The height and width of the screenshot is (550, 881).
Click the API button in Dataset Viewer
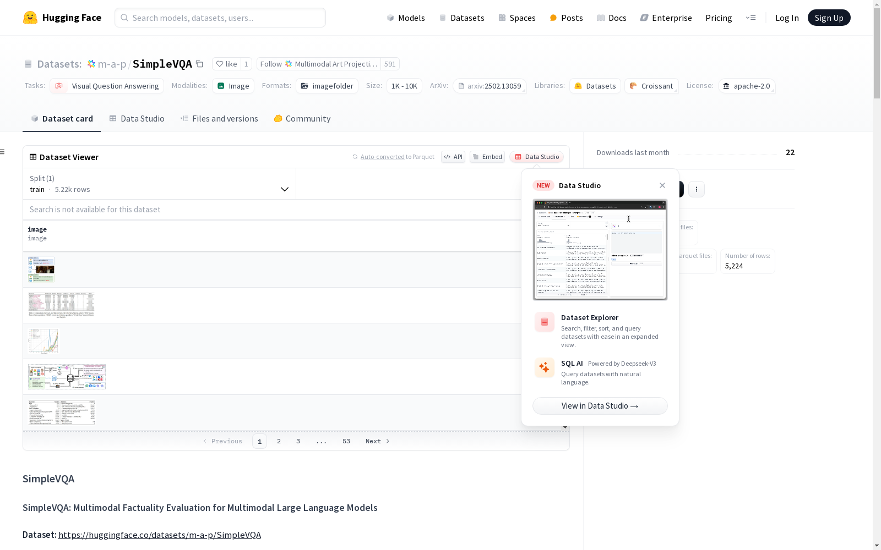pos(453,157)
